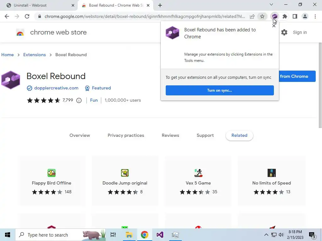The image size is (322, 241).
Task: Open the Chrome profile avatar menu
Action: pyautogui.click(x=305, y=16)
